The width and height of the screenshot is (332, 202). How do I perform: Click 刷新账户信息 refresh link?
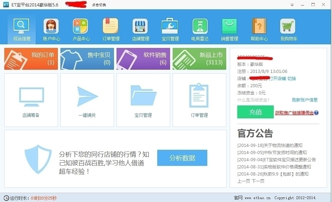point(305,100)
